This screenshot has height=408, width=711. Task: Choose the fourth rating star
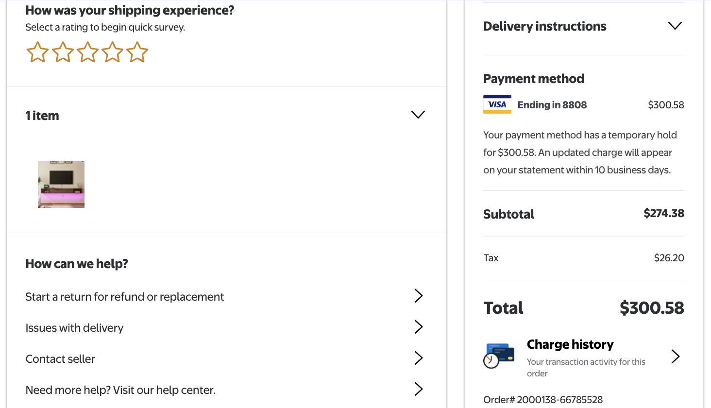click(112, 52)
